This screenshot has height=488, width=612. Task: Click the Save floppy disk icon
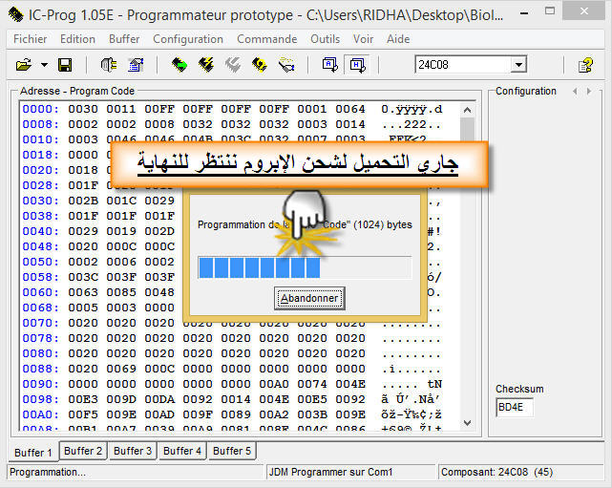click(x=65, y=65)
